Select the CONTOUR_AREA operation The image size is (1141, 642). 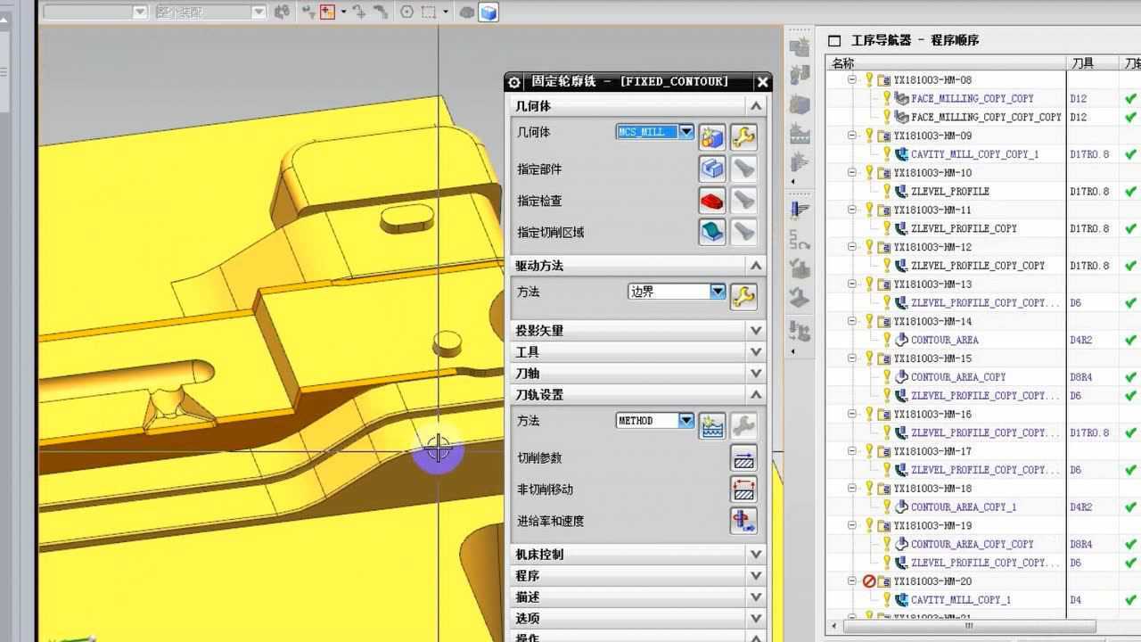tap(944, 340)
